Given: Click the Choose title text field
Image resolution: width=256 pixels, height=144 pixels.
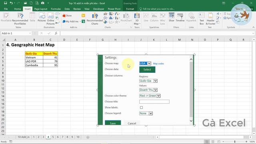Looking at the screenshot, I should (x=154, y=102).
